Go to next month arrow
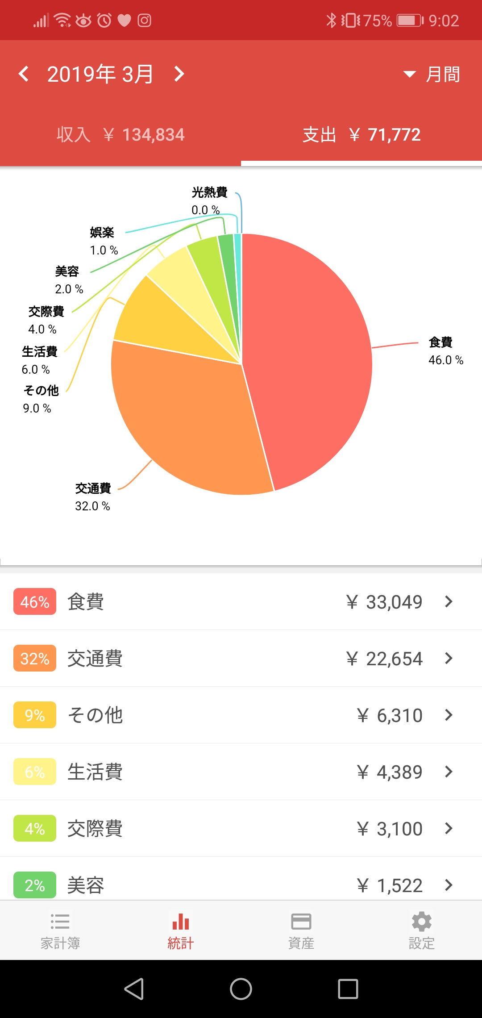The height and width of the screenshot is (1018, 482). (179, 74)
